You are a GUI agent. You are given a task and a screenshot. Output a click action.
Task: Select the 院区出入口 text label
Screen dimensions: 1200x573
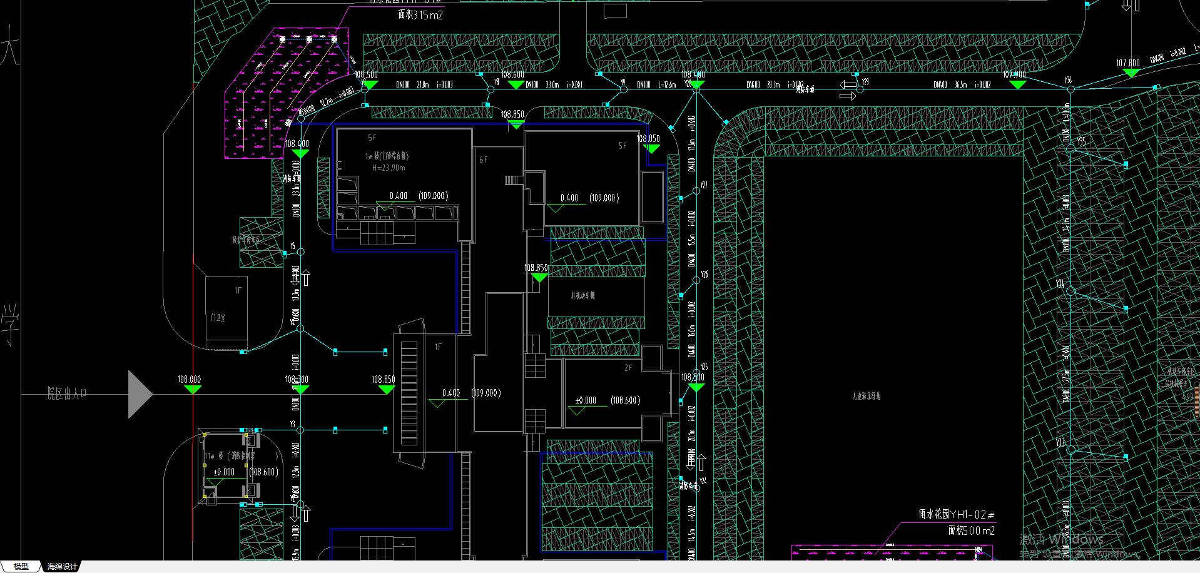[67, 393]
